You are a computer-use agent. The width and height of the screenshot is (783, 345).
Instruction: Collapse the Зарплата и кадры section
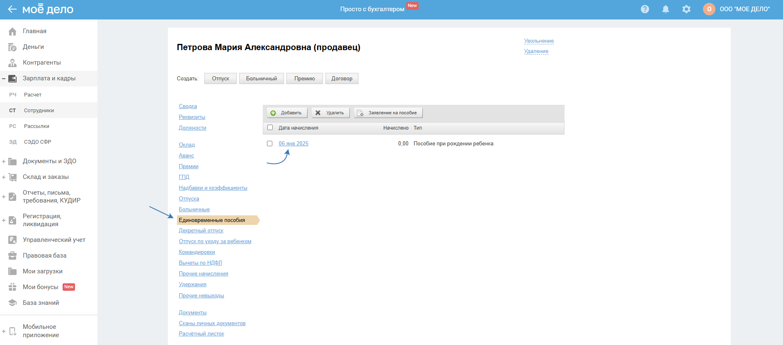(x=4, y=78)
